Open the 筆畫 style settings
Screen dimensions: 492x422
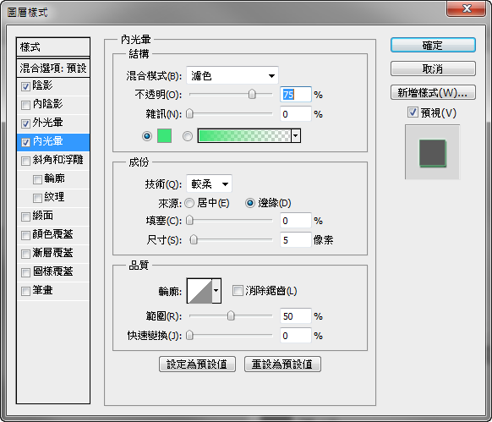42,290
